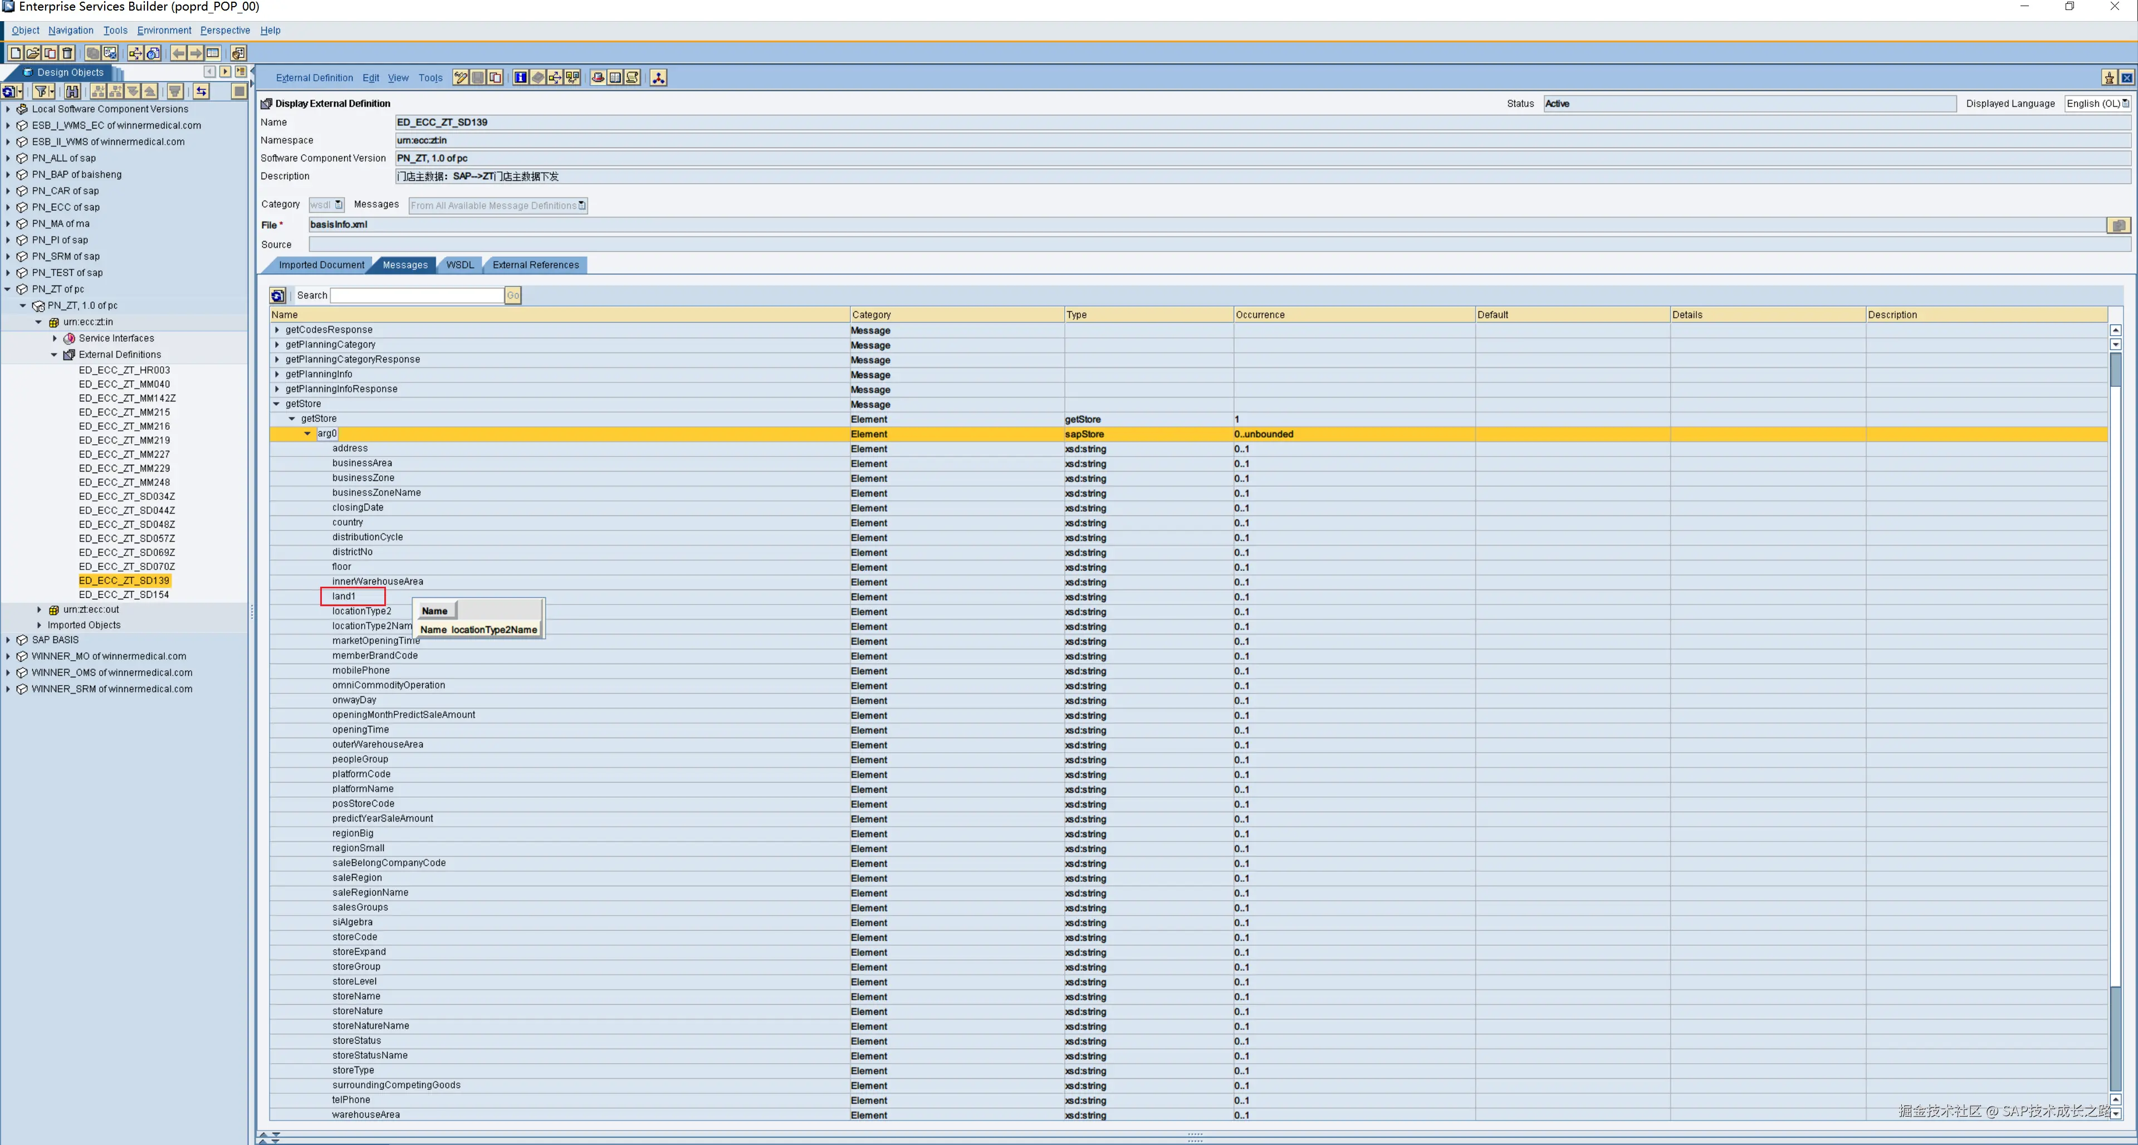Click the Back arrow navigation icon

tap(178, 53)
